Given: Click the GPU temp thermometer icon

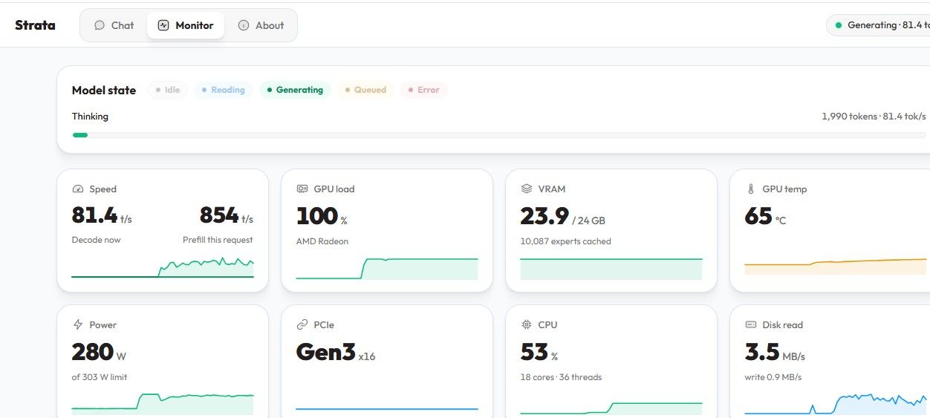Looking at the screenshot, I should (751, 189).
